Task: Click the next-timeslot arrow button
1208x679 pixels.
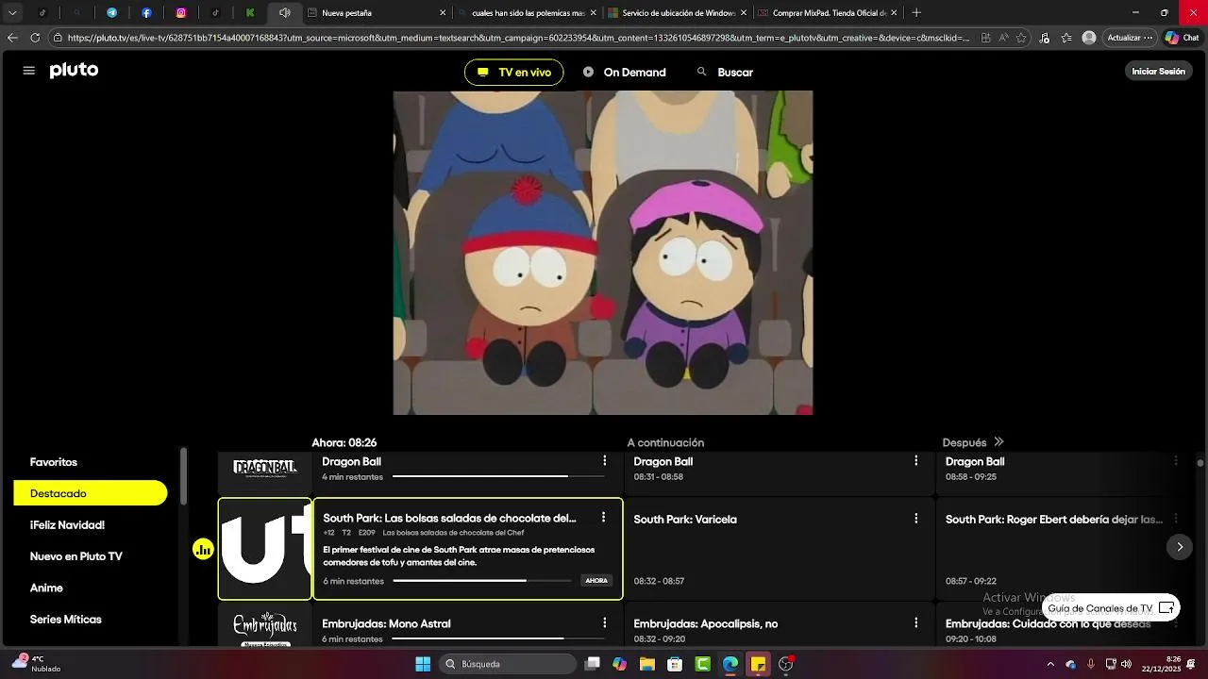Action: pyautogui.click(x=1180, y=547)
